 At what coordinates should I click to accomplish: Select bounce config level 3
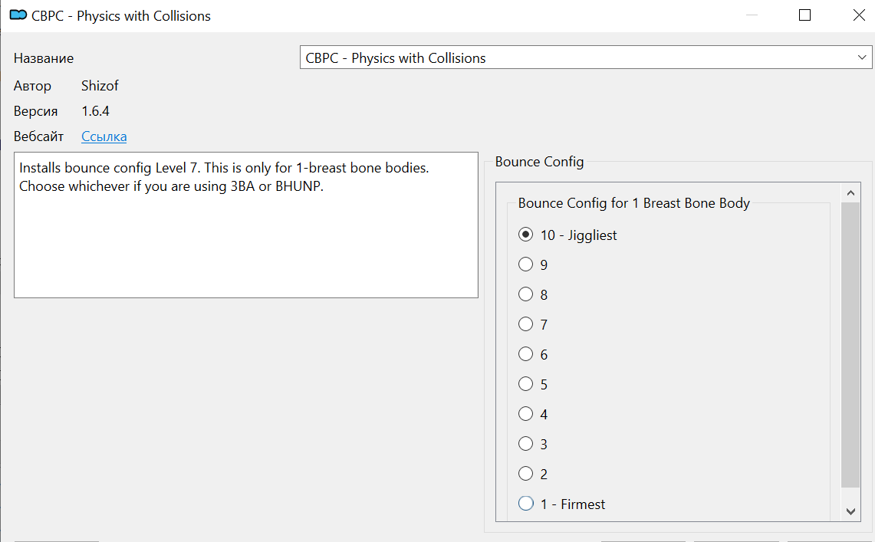[x=526, y=445]
